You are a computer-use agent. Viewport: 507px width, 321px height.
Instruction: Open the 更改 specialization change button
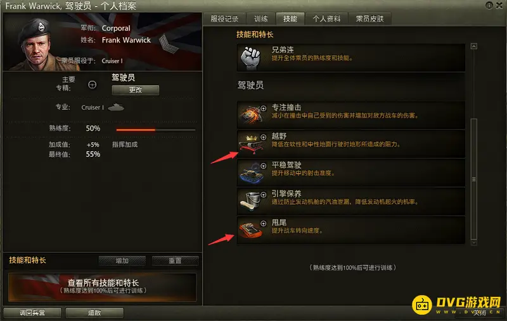tap(136, 90)
